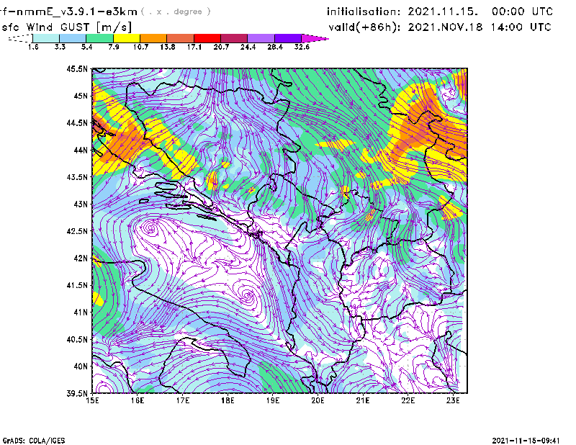This screenshot has width=576, height=445.
Task: Click the 21E longitude label
Action: pyautogui.click(x=363, y=400)
